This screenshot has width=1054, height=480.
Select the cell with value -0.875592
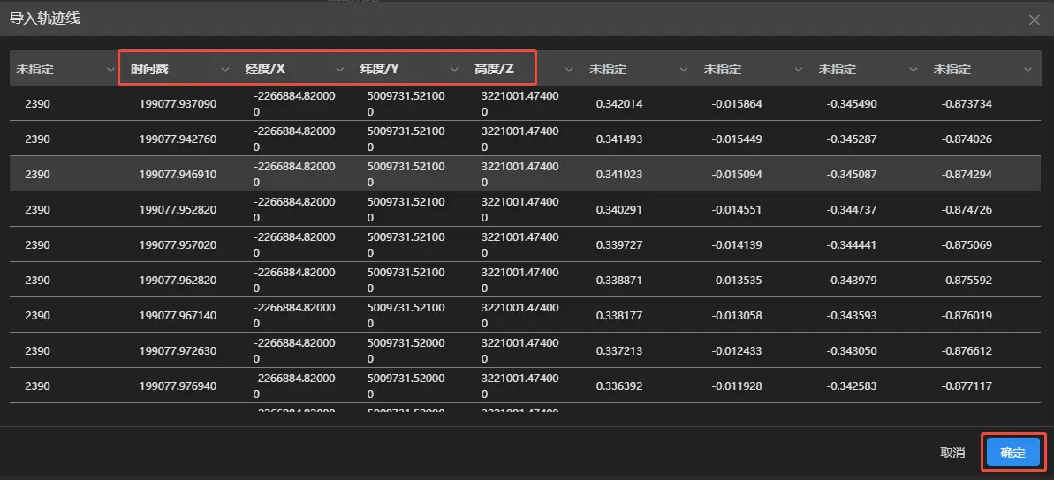[967, 281]
